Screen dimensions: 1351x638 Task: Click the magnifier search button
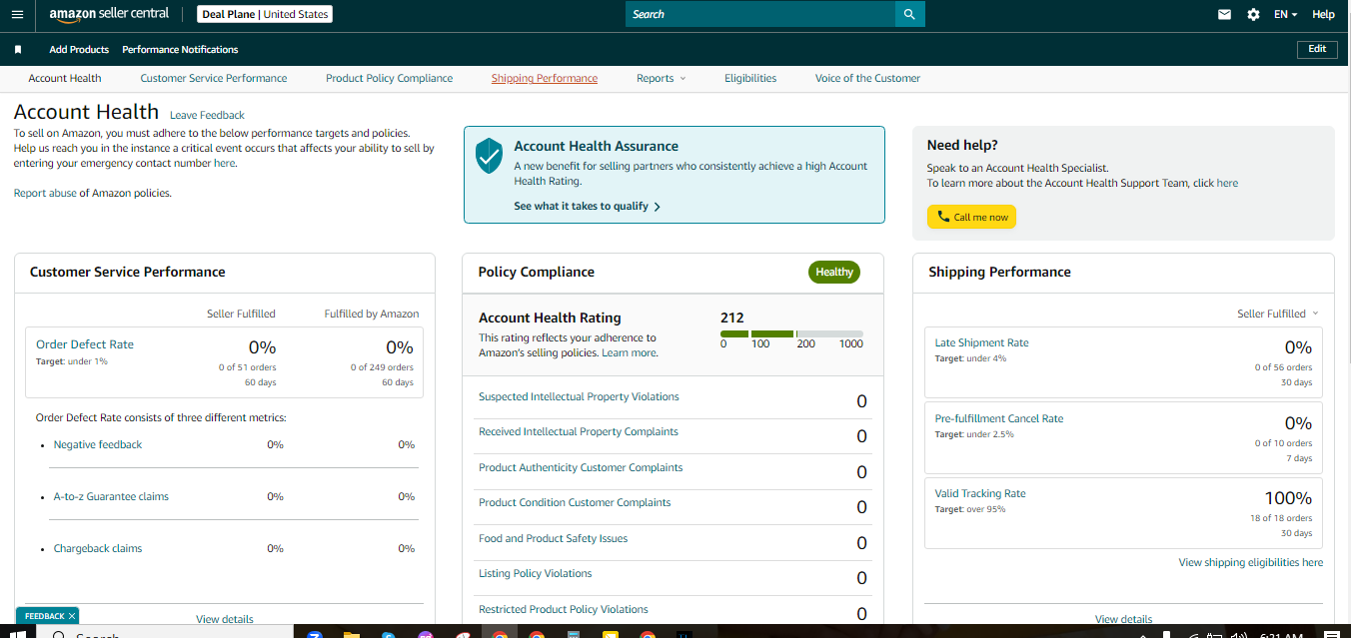click(x=909, y=14)
